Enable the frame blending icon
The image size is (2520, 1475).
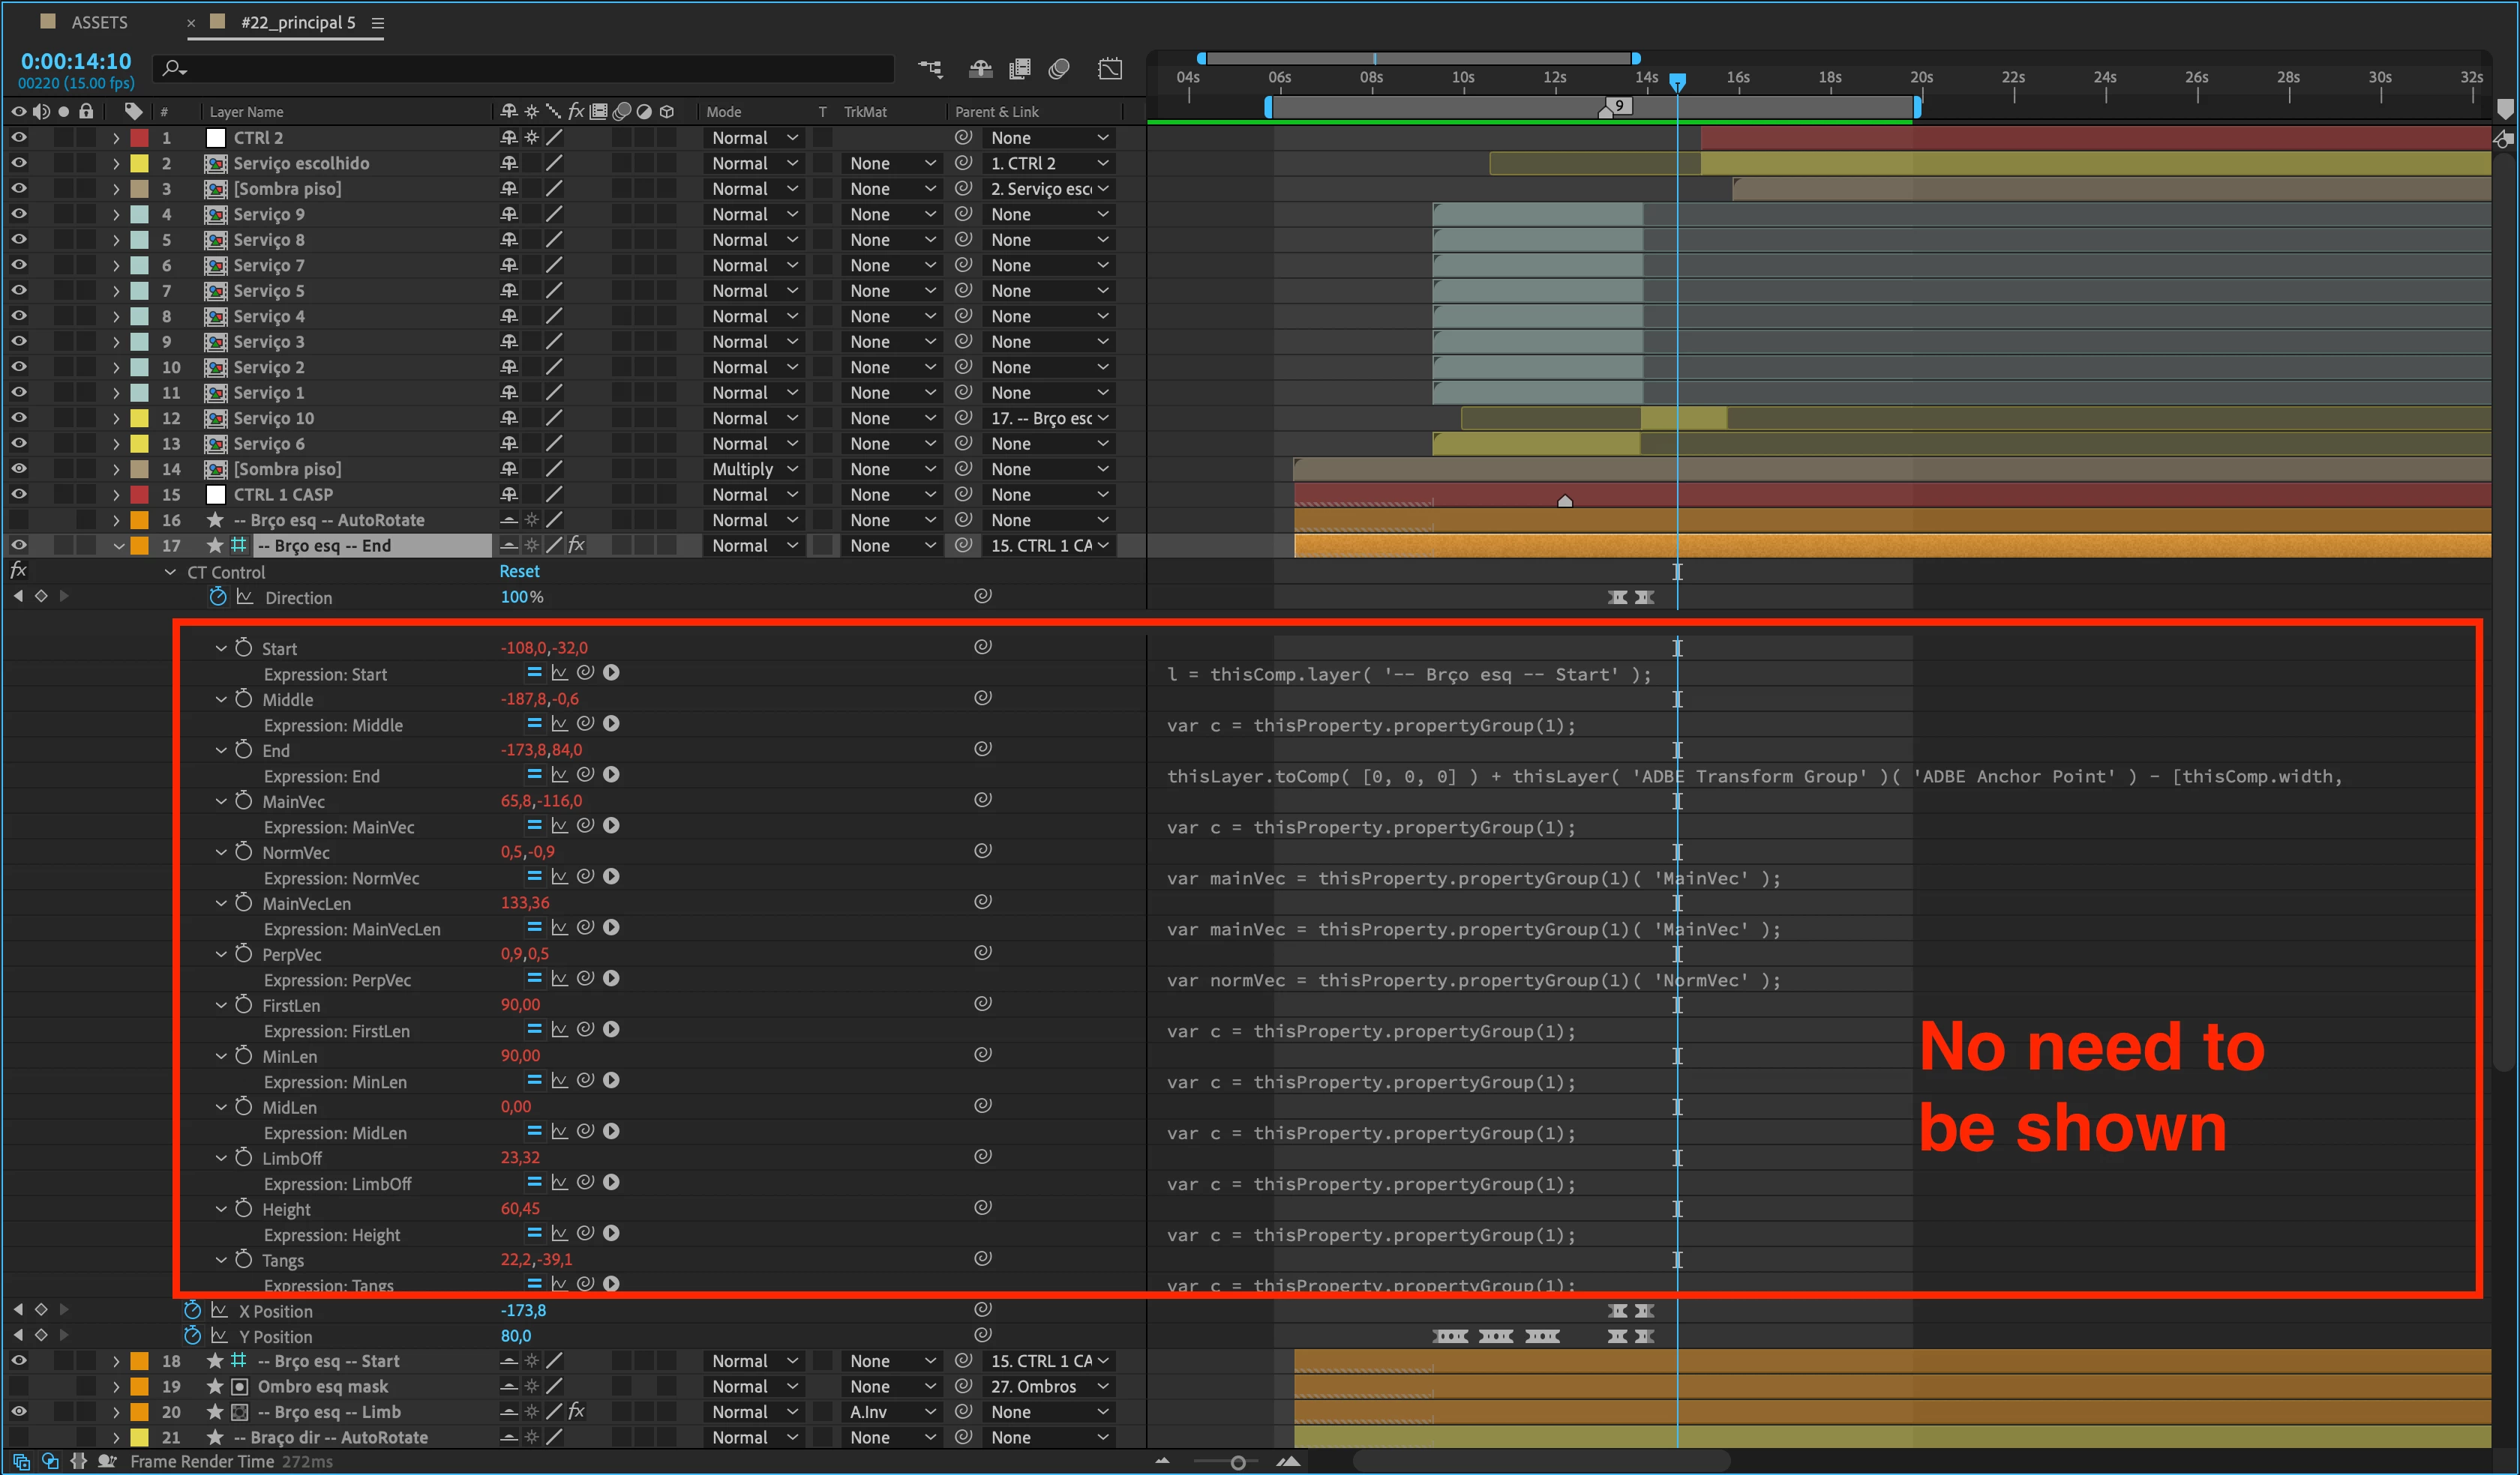(1020, 69)
